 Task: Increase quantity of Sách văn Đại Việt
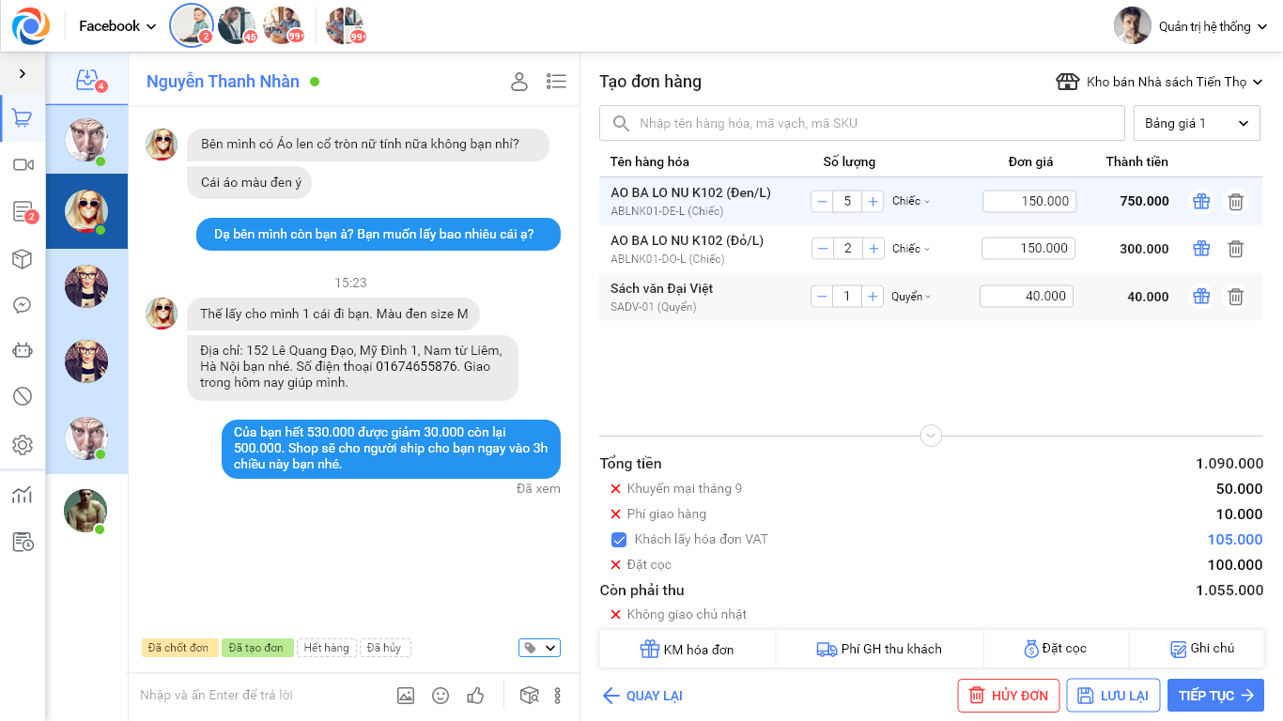click(x=873, y=297)
